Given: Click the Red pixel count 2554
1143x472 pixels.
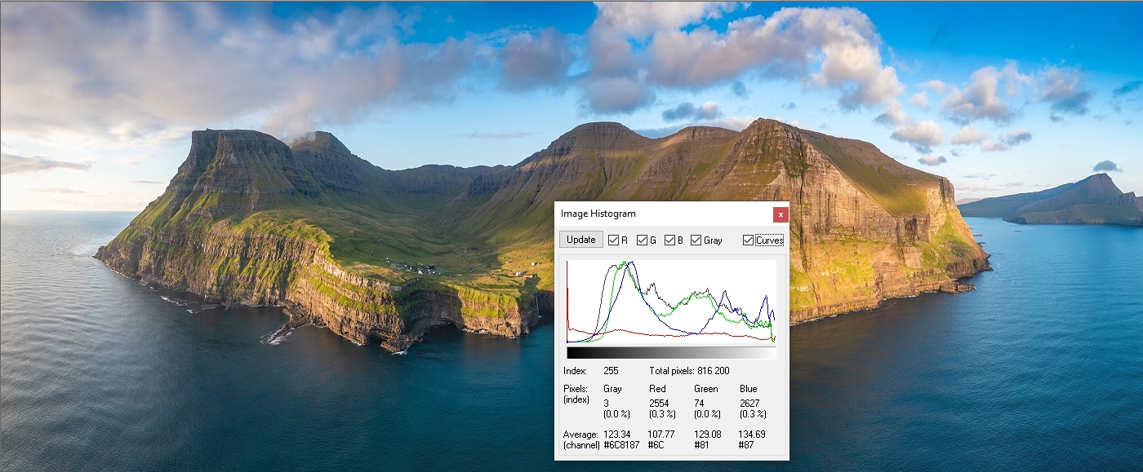Looking at the screenshot, I should point(660,404).
